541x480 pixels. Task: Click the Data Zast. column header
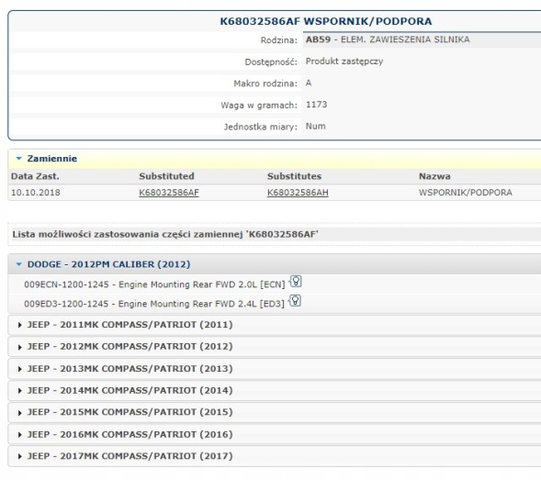[35, 176]
